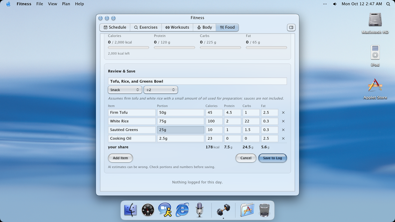
Task: Edit the Firm Tofu item name
Action: (x=132, y=113)
